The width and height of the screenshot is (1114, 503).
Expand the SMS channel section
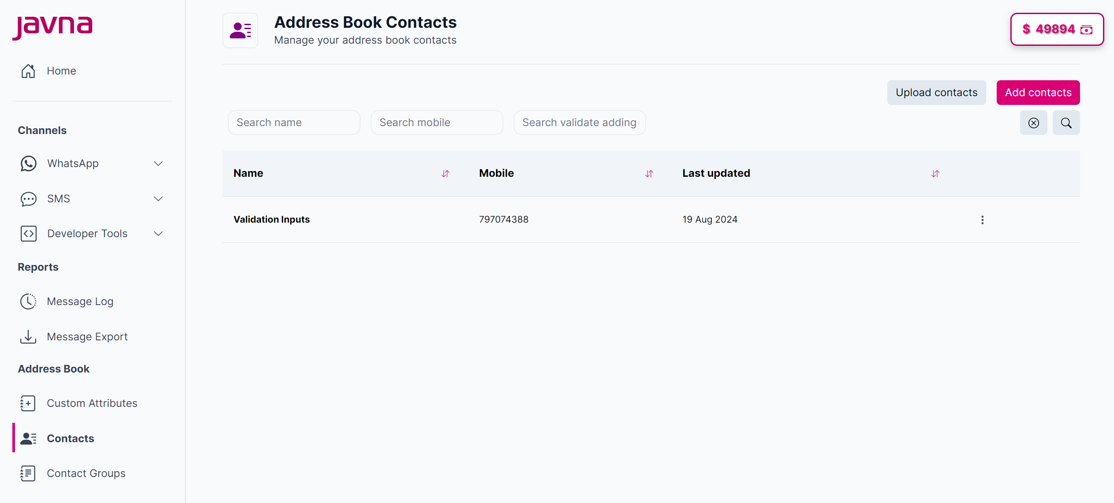pos(158,199)
